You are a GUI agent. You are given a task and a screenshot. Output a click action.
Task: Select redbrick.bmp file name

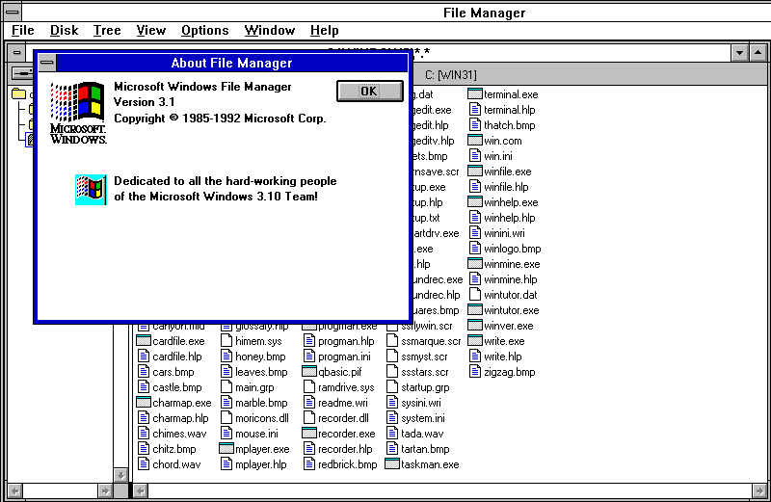pos(347,464)
